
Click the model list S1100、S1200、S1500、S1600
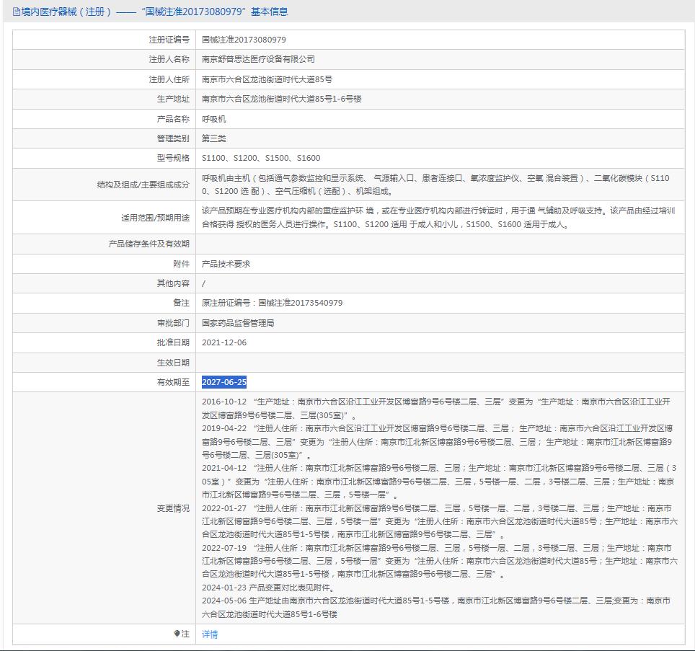tap(261, 158)
